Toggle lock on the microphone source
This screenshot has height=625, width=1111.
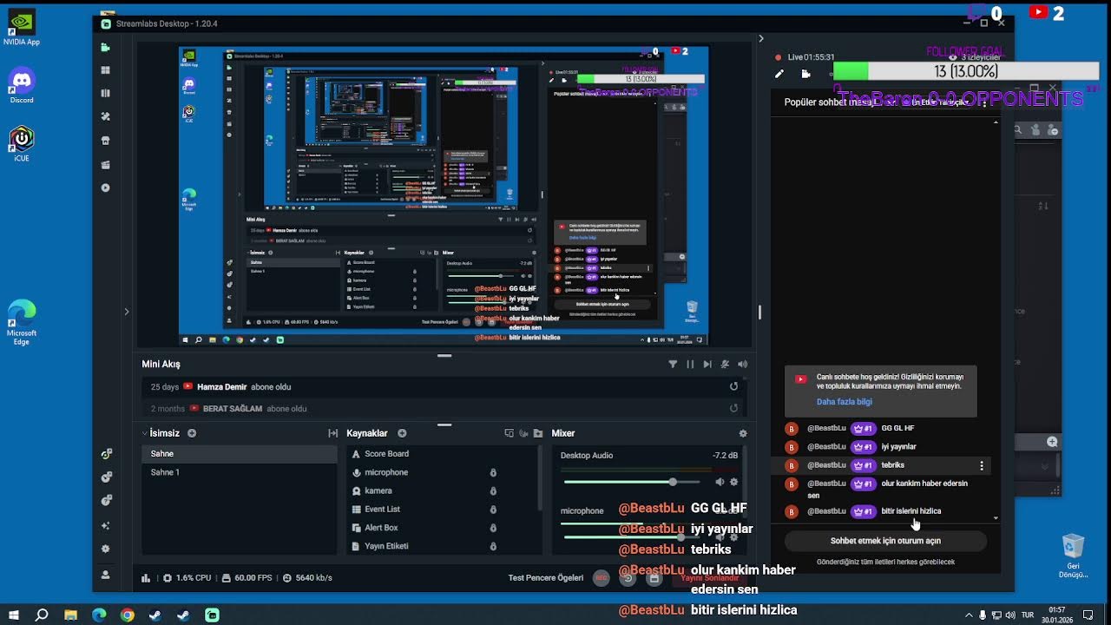(x=493, y=472)
